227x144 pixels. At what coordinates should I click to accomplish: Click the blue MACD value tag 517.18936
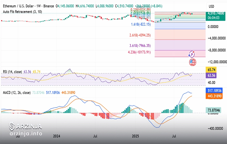pyautogui.click(x=216, y=90)
